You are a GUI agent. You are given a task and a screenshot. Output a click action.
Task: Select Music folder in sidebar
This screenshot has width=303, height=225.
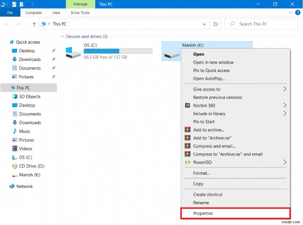tap(25, 131)
